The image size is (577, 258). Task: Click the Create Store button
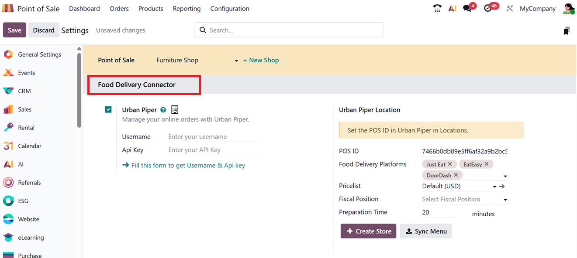click(368, 231)
